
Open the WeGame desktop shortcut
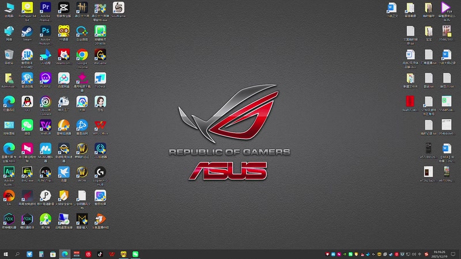tap(100, 56)
